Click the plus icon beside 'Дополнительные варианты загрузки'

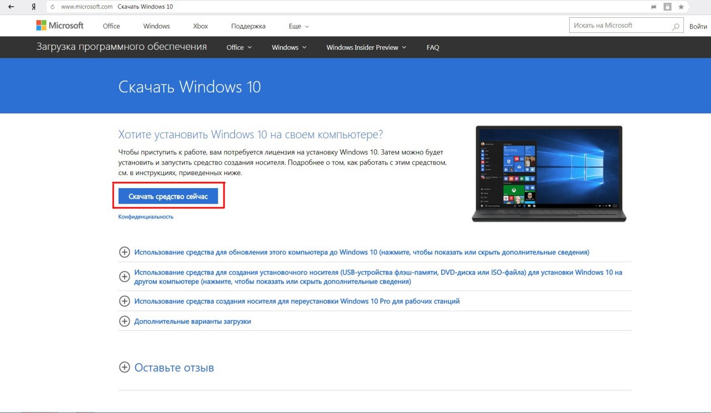pyautogui.click(x=124, y=321)
